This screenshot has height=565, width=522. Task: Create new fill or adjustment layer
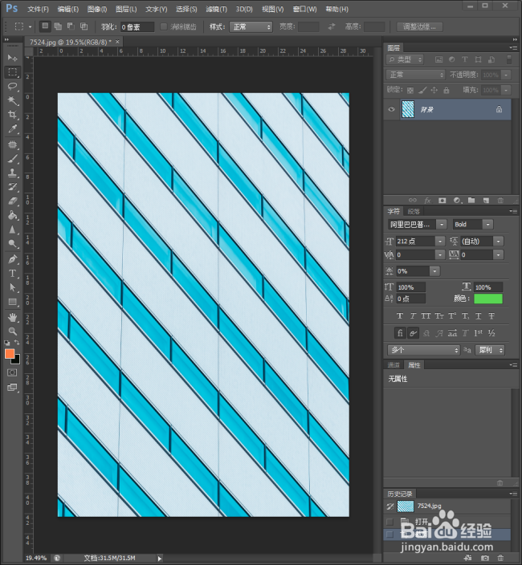(457, 201)
